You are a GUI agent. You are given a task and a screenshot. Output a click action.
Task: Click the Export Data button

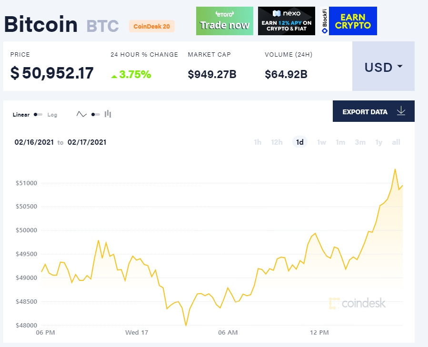(x=373, y=111)
